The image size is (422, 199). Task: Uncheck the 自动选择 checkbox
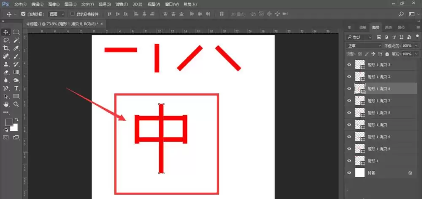[23, 14]
